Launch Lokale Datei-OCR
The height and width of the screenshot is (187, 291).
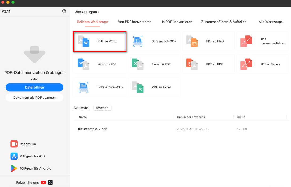(100, 87)
